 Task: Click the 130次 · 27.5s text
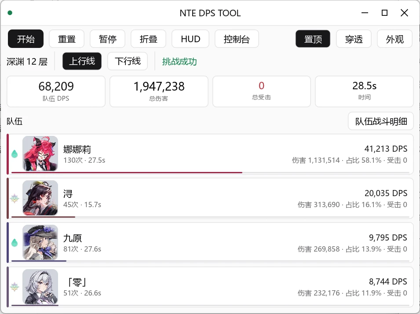pos(84,160)
